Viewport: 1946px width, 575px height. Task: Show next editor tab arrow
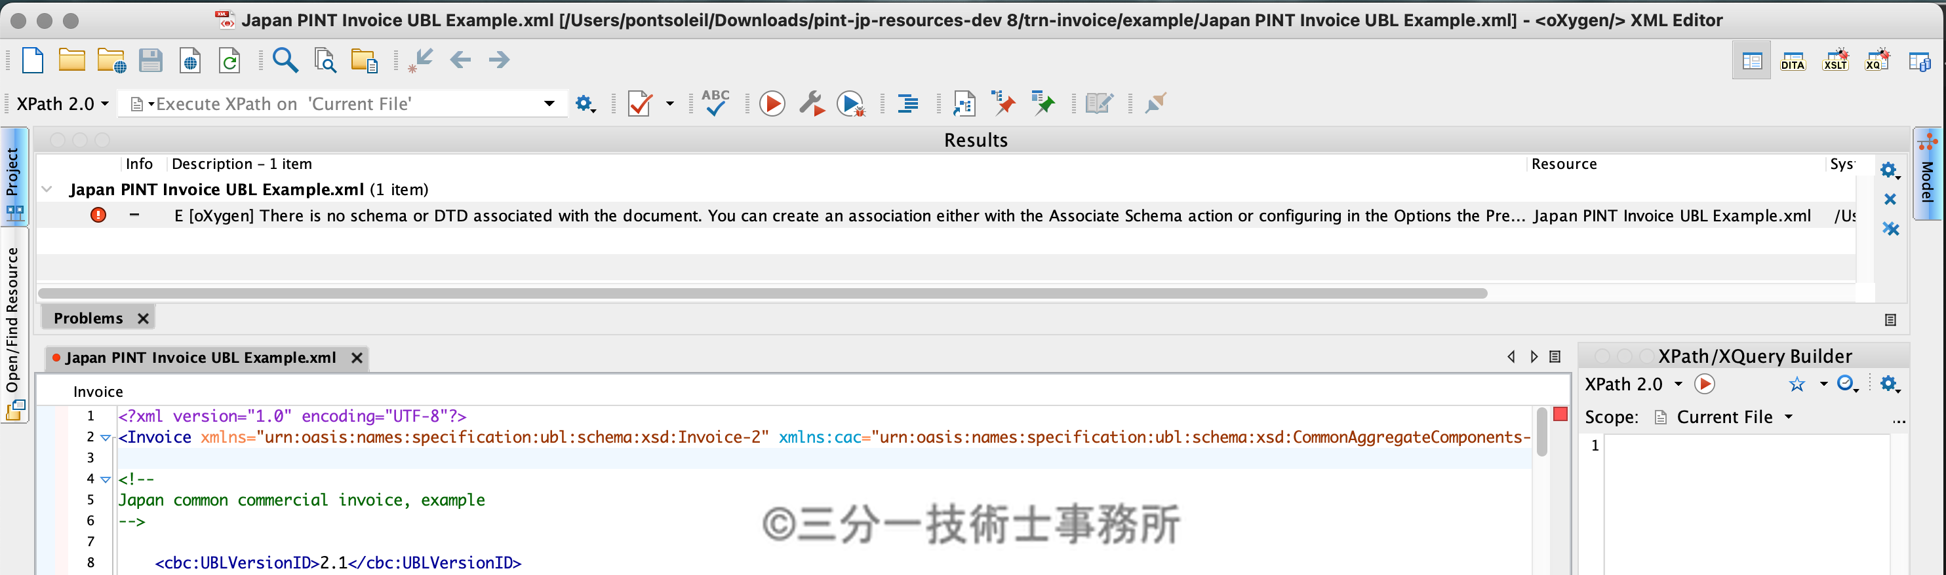pyautogui.click(x=1534, y=357)
